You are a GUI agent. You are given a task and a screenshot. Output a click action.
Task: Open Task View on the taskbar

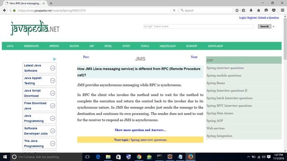pos(87,157)
